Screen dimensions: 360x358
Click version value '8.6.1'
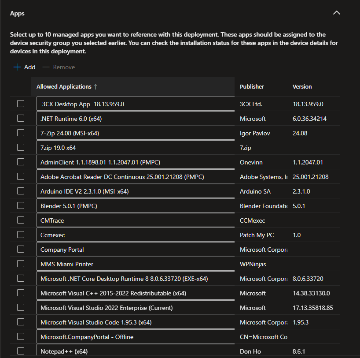point(299,351)
